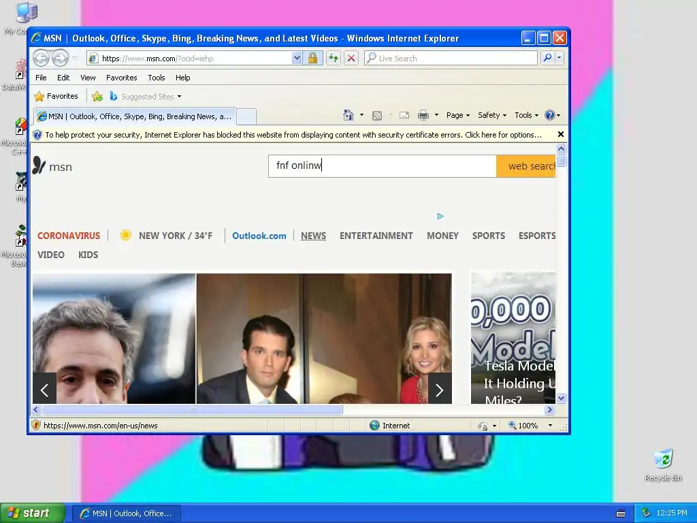The height and width of the screenshot is (523, 697).
Task: Click the vertical scrollbar up arrow
Action: [561, 148]
